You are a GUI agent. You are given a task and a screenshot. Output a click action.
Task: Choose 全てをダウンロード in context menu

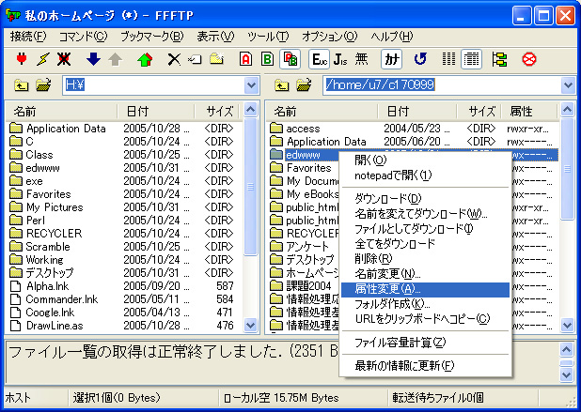(425, 244)
